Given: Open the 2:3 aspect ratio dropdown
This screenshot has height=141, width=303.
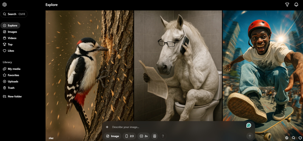Looking at the screenshot, I should 129,136.
